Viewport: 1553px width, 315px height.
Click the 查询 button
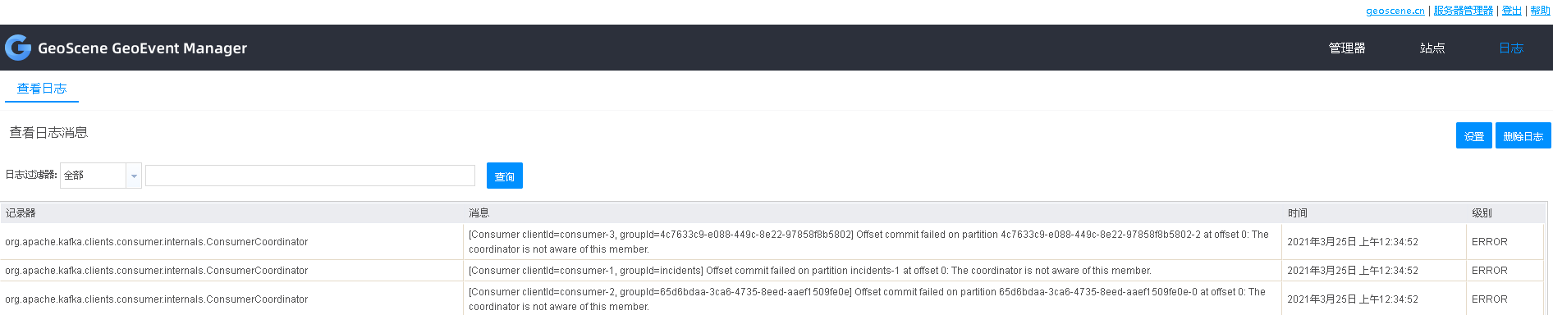(x=505, y=176)
